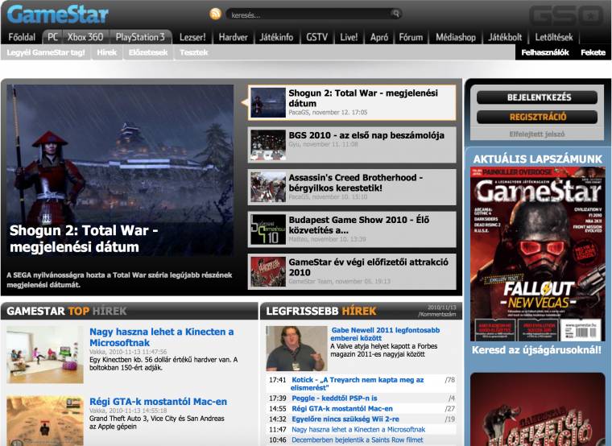Open the Főoldal menu item

point(22,37)
